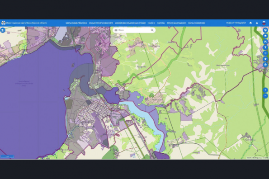The image size is (269, 179).
Task: Focus the 'Поиск' search input
Action: [x=134, y=30]
